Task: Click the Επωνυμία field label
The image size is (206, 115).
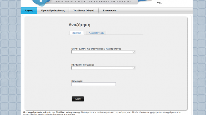Action: [x=77, y=81]
